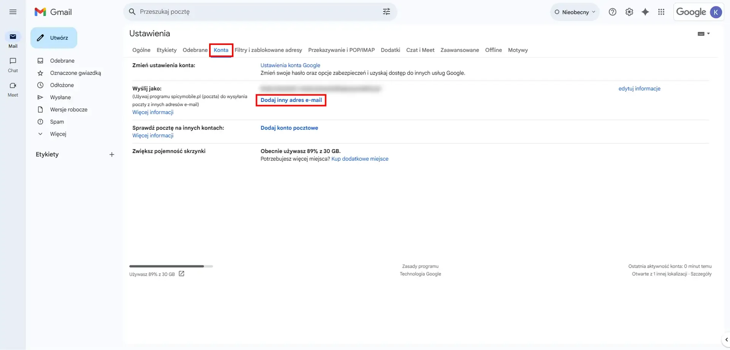Switch to the Chat sidebar section
The height and width of the screenshot is (350, 730).
(x=13, y=65)
